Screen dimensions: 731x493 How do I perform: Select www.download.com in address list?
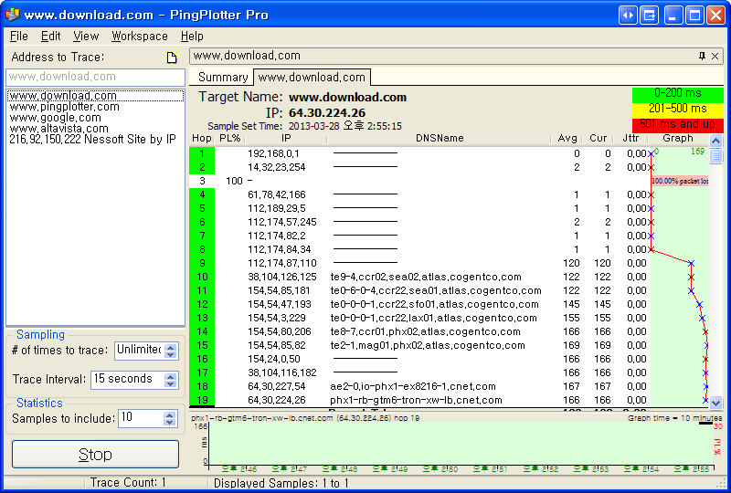[x=96, y=96]
